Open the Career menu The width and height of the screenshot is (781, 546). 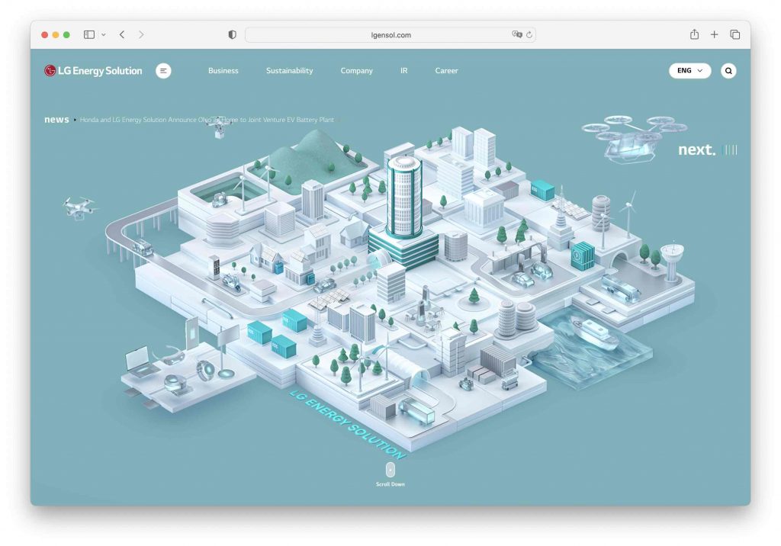point(446,71)
